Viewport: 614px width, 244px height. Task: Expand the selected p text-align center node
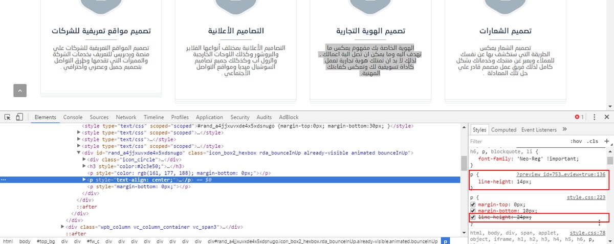[85, 180]
